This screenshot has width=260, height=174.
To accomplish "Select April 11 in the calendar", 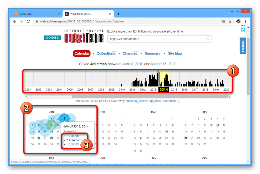I will coord(218,125).
